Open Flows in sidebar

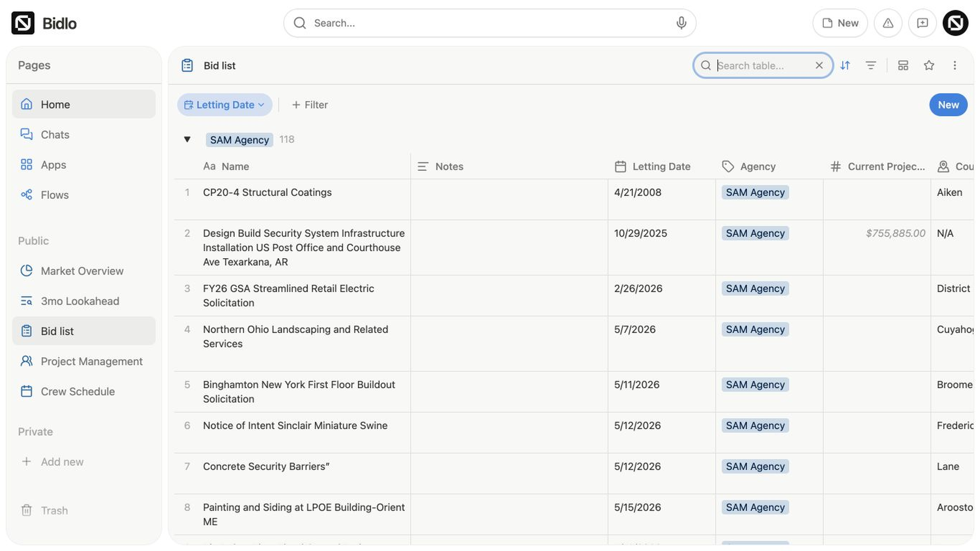[84, 194]
